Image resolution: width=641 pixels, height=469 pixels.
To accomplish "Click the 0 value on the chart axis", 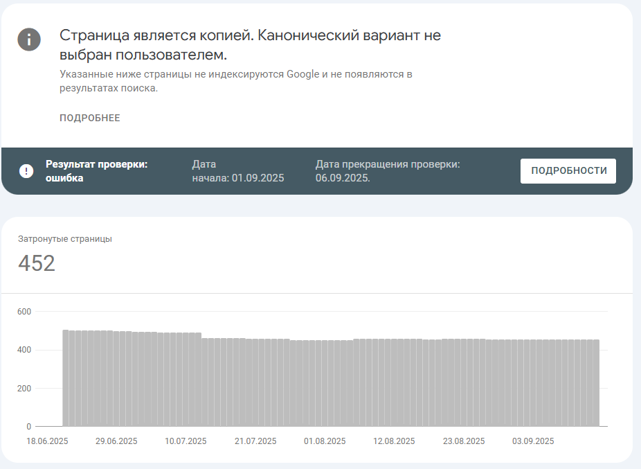I will 28,427.
